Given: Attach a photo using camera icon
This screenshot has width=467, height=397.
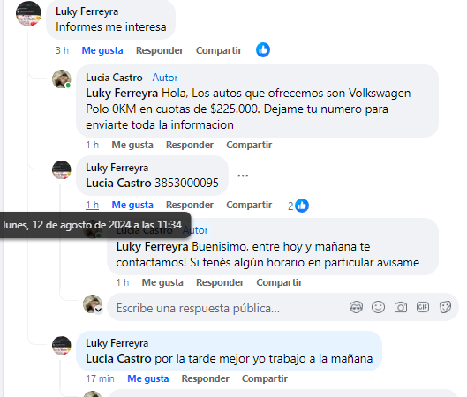Looking at the screenshot, I should click(401, 307).
